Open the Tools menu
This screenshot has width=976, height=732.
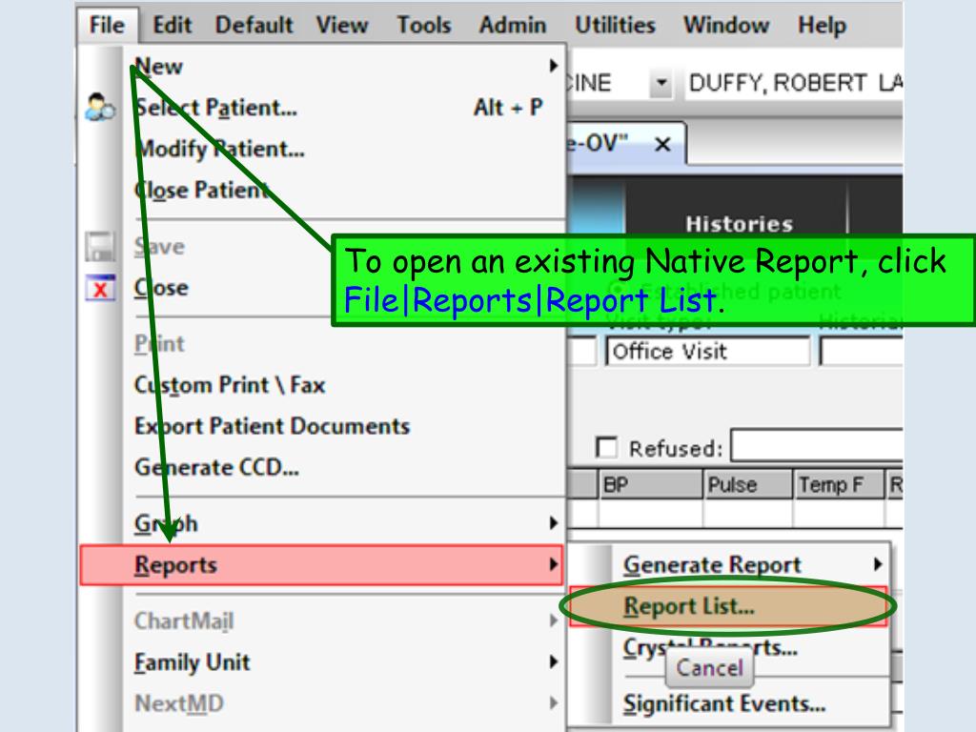[x=424, y=26]
